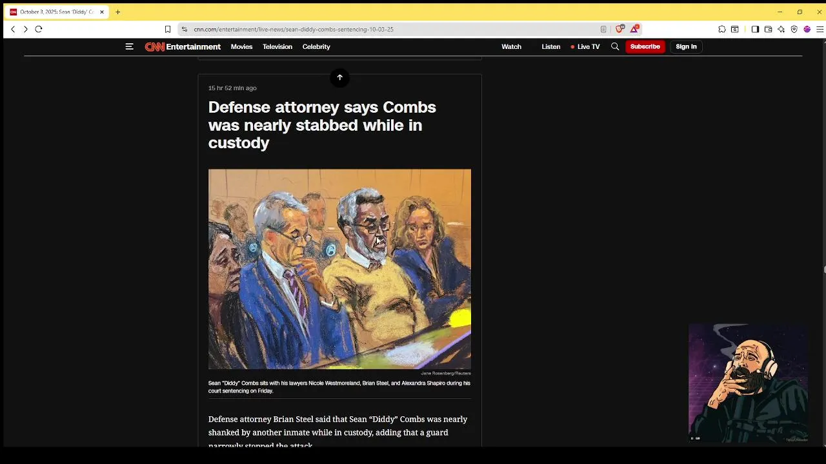826x464 pixels.
Task: Minimize the browser window
Action: point(780,12)
